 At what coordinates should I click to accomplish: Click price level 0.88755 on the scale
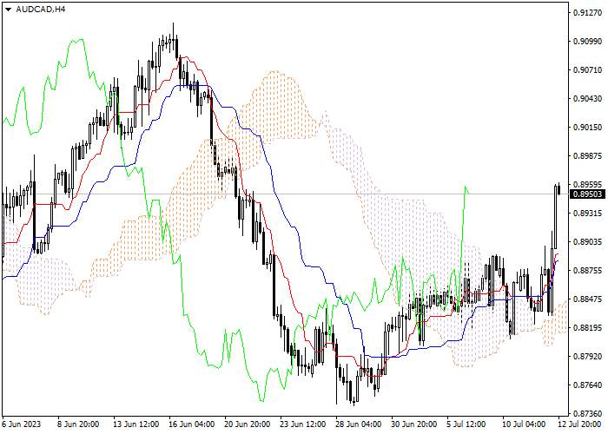point(589,271)
